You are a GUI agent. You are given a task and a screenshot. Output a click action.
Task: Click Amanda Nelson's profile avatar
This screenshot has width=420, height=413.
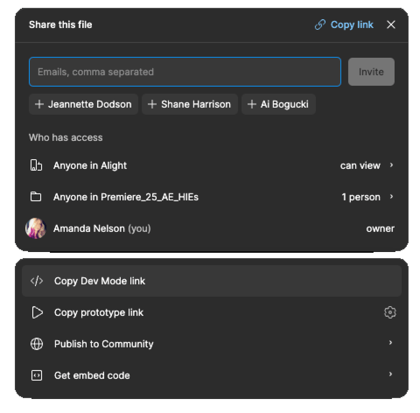[36, 228]
